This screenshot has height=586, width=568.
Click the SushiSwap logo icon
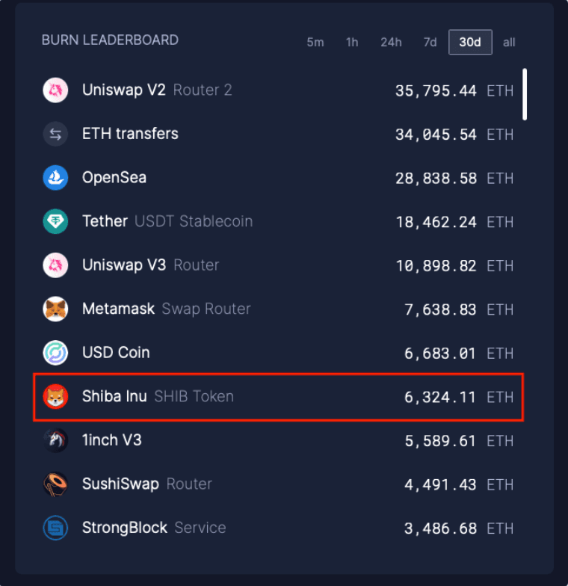[55, 484]
